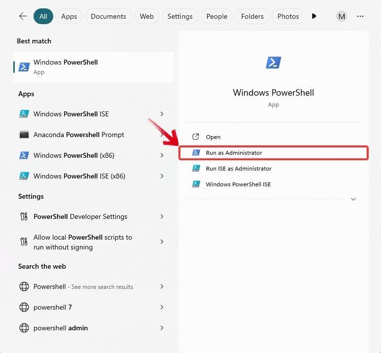This screenshot has width=381, height=353.
Task: Click the Open external-link icon
Action: (196, 137)
